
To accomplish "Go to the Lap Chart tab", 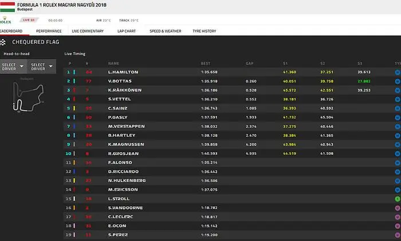I will (x=127, y=31).
